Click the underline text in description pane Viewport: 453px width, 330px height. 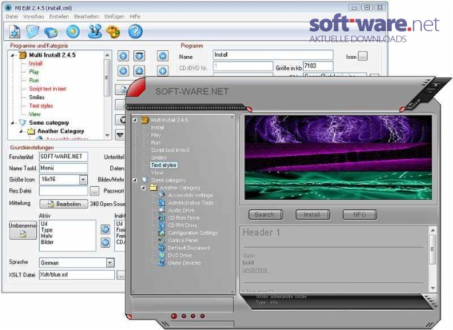(255, 270)
